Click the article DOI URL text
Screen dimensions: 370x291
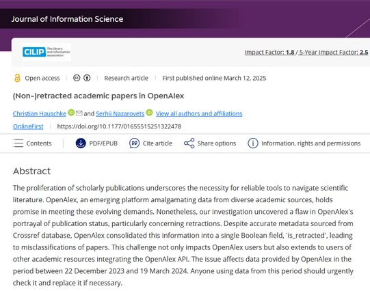tap(119, 126)
